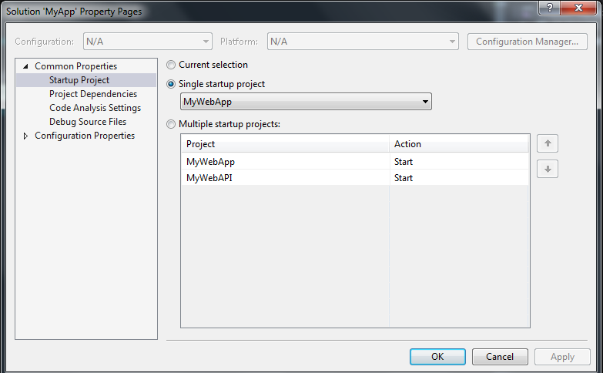Open the Platform N/A dropdown
Viewport: 603px width, 373px height.
pos(363,41)
